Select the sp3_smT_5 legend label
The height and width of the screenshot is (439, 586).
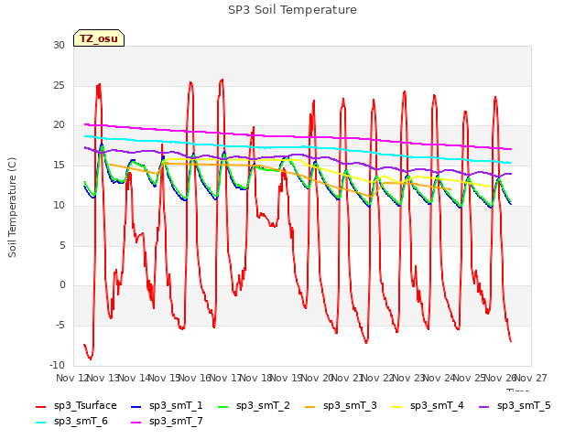point(524,406)
